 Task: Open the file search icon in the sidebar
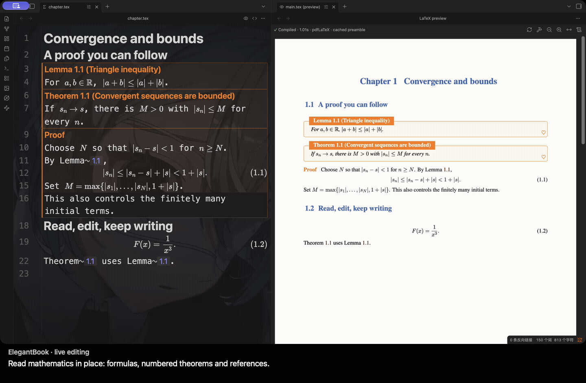click(x=7, y=19)
